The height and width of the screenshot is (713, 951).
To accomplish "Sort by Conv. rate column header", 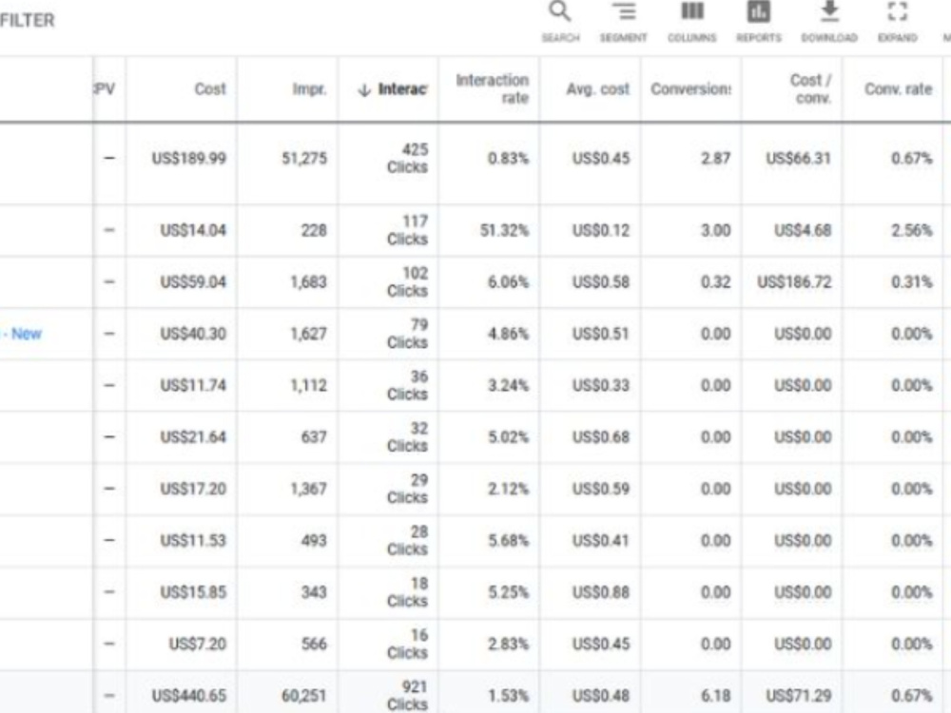I will click(898, 89).
